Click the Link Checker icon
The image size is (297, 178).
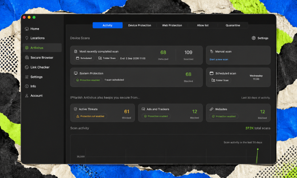pyautogui.click(x=27, y=67)
